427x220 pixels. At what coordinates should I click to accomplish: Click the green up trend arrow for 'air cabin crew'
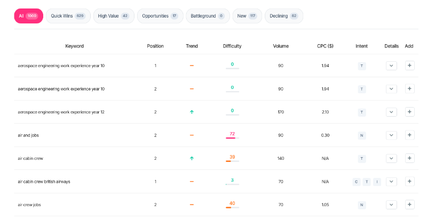tap(192, 158)
